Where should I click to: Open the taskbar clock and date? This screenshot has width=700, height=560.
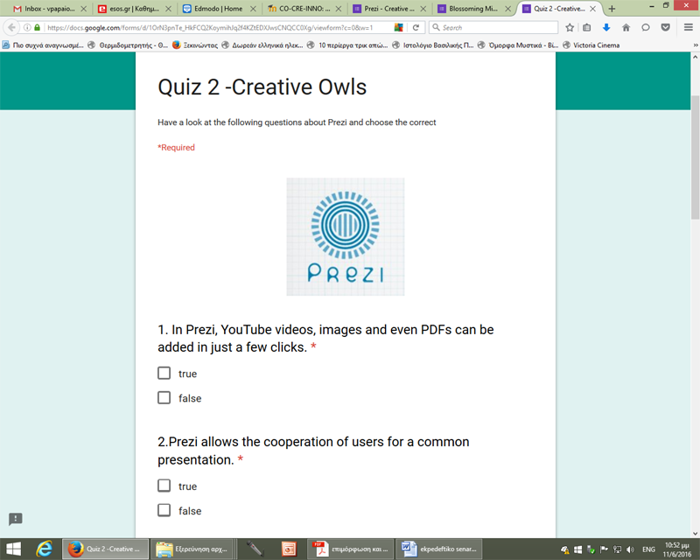click(677, 549)
